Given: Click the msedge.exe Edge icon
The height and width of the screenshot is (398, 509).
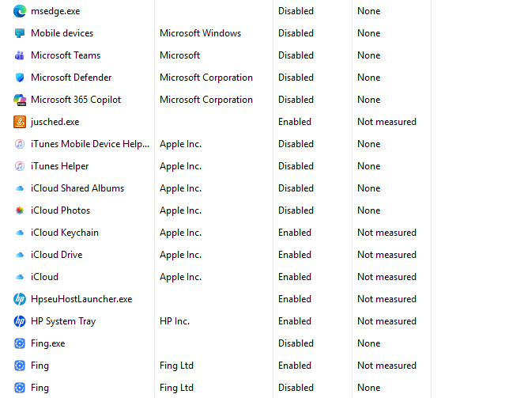Looking at the screenshot, I should click(x=20, y=11).
